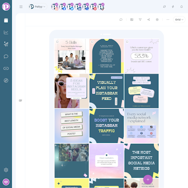188x188 pixels.
Task: Select the Twitter account profile
Action: pos(70,7)
